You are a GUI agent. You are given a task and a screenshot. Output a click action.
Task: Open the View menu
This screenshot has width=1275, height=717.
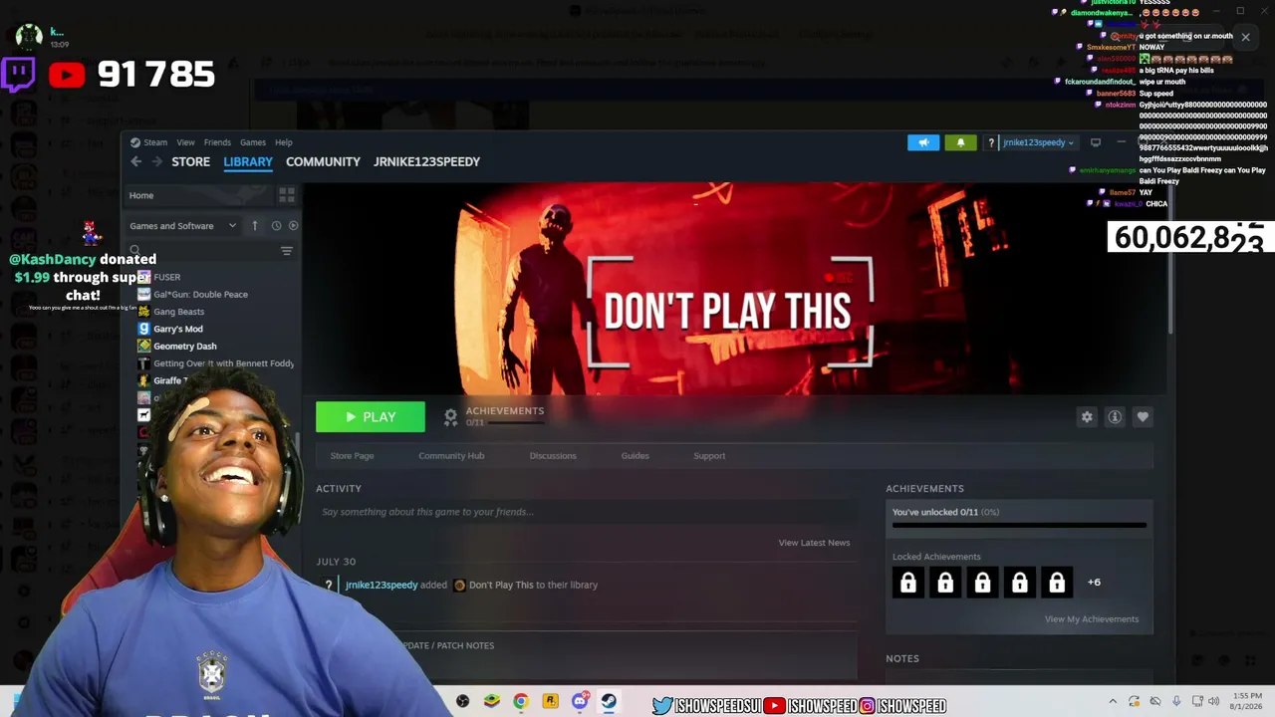(185, 142)
